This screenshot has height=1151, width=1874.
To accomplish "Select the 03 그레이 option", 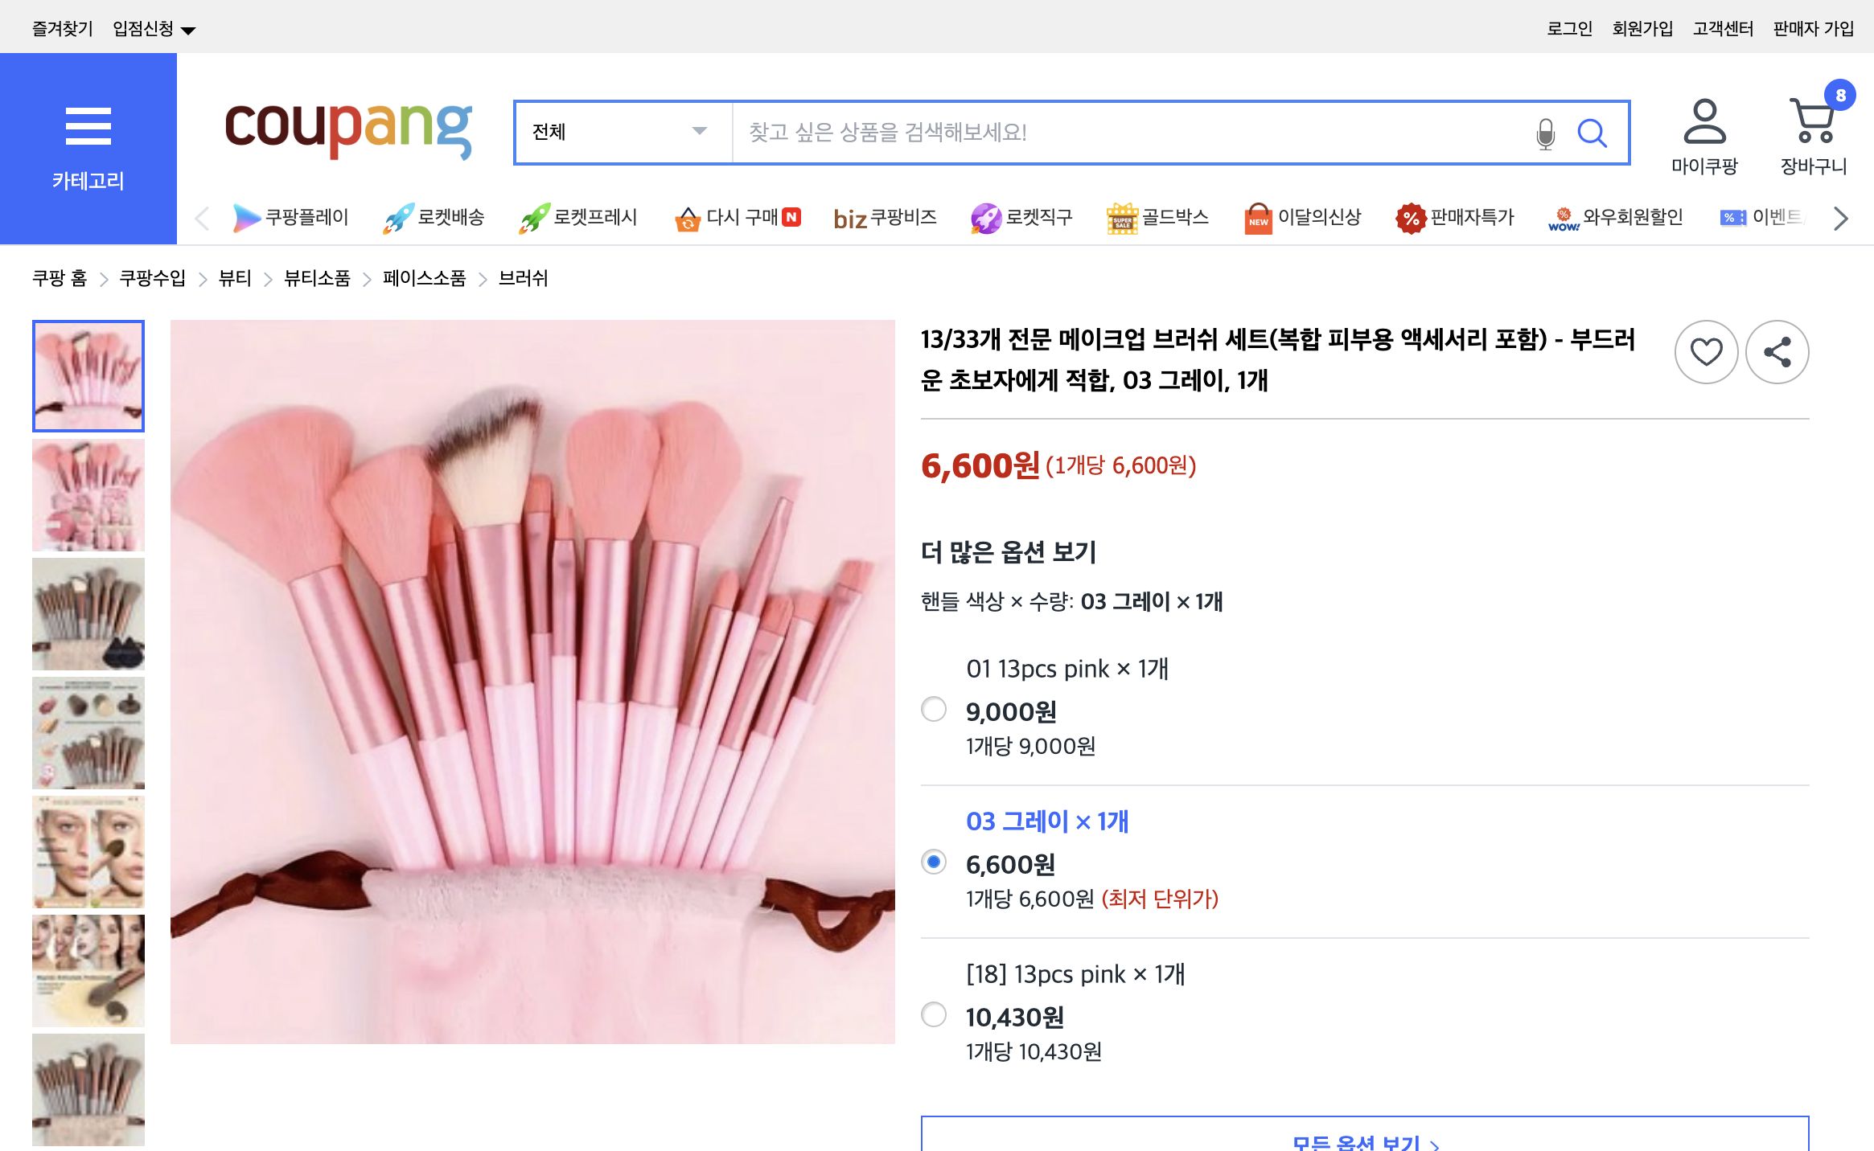I will 934,862.
